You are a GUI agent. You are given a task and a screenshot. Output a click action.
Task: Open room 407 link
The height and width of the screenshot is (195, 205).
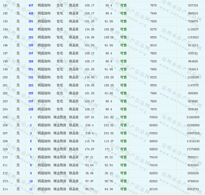click(31, 6)
